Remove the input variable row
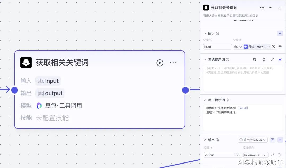286x168 pixels. click(x=280, y=47)
